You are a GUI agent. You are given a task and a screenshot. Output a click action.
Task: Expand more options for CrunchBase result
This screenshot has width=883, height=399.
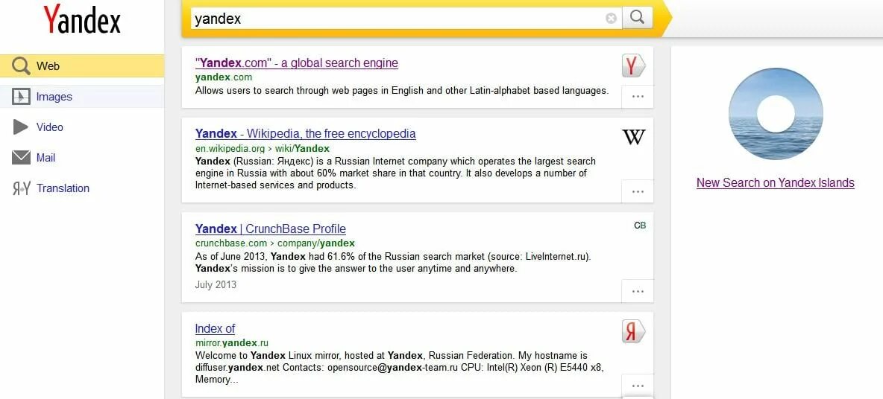click(638, 291)
